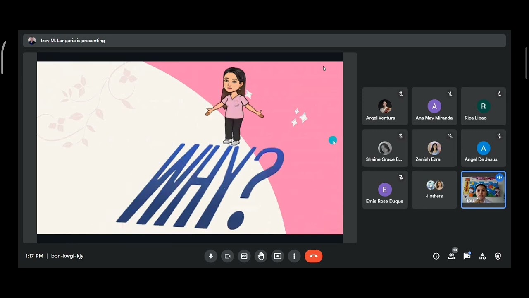The image size is (529, 298).
Task: Select Angel De Jesus participant tile
Action: coord(483,148)
